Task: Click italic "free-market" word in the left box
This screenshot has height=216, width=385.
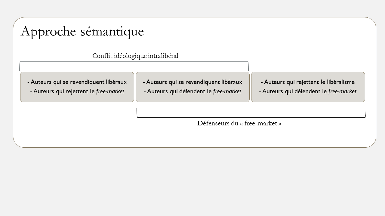Action: [x=110, y=91]
